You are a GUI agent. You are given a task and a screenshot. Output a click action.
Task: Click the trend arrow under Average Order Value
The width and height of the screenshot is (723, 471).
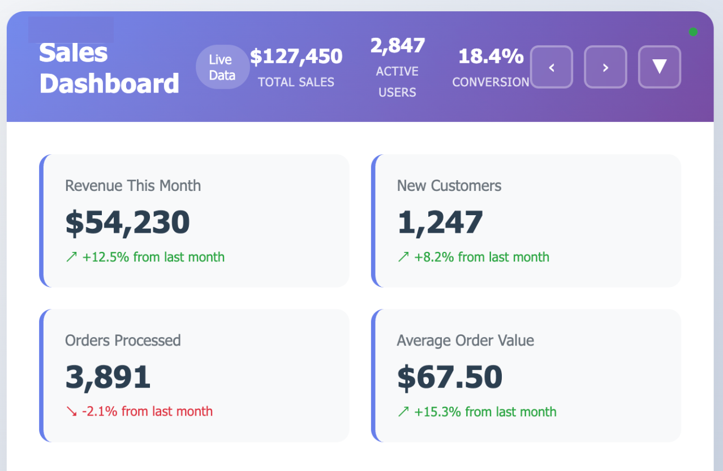(x=403, y=412)
